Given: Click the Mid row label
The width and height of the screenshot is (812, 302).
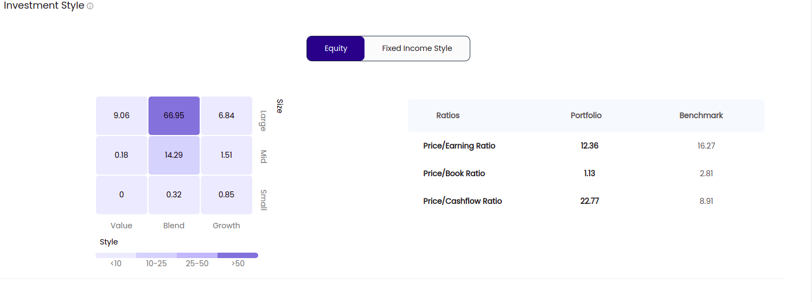Looking at the screenshot, I should (263, 157).
